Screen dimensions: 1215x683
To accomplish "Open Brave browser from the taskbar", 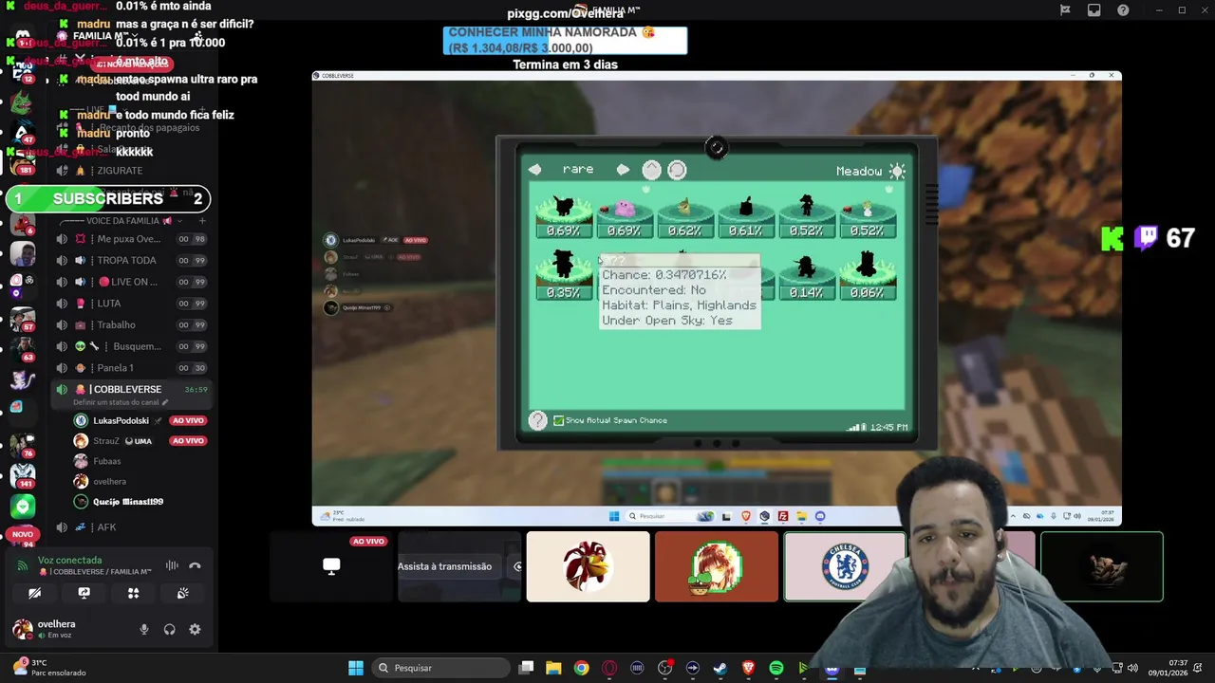I will [x=748, y=668].
